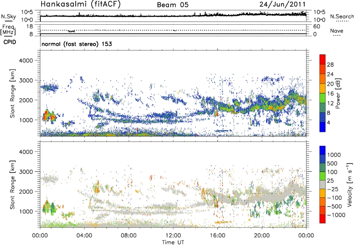354x245 pixels.
Task: Pick the bright blue top Velocity color bar segment
Action: pyautogui.click(x=323, y=150)
